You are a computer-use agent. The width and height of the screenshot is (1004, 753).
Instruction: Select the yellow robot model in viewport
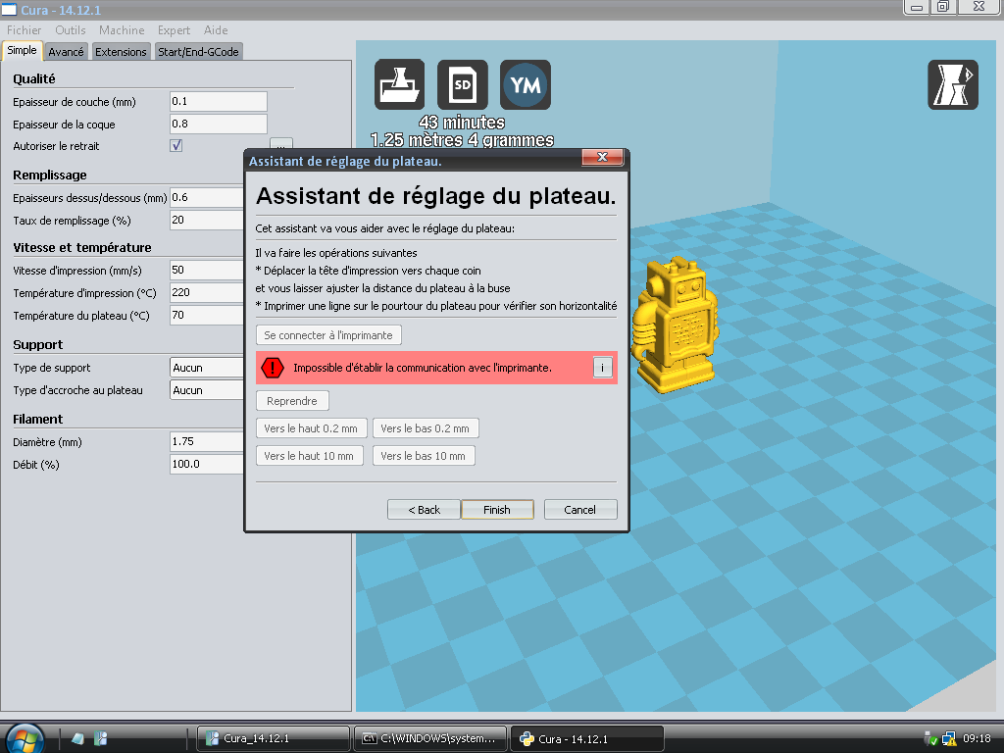(x=675, y=324)
